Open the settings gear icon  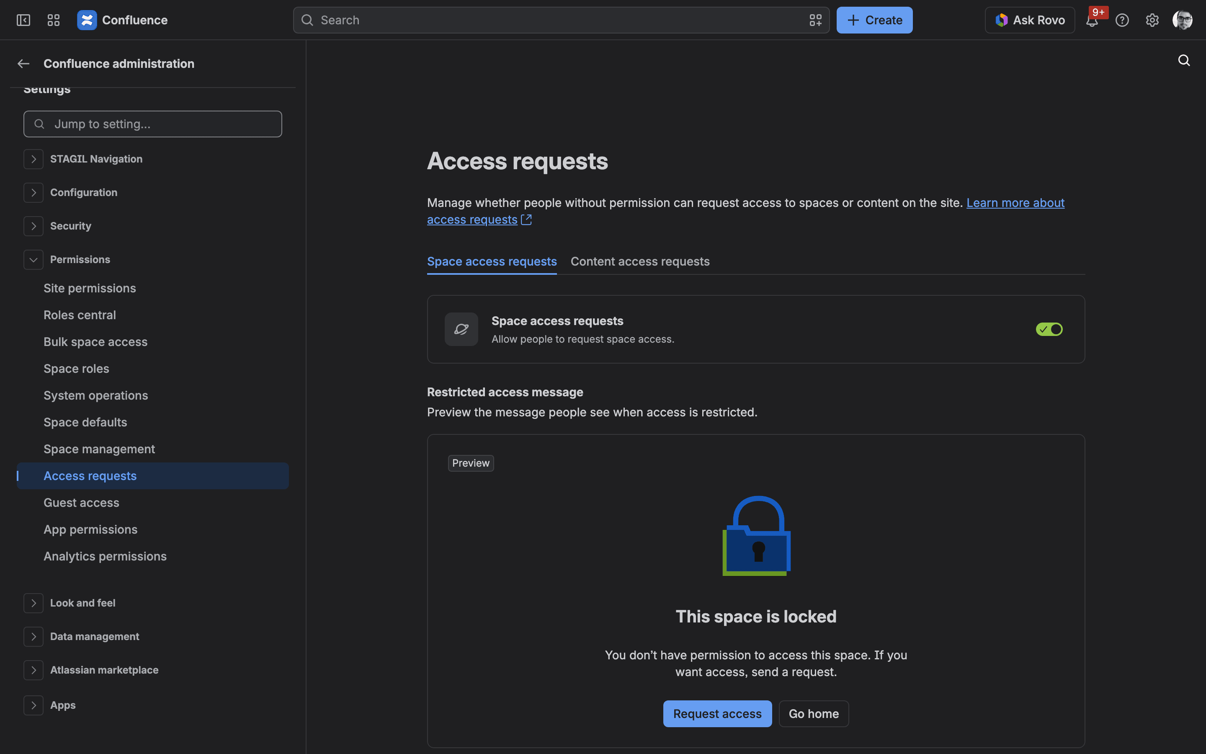coord(1152,20)
